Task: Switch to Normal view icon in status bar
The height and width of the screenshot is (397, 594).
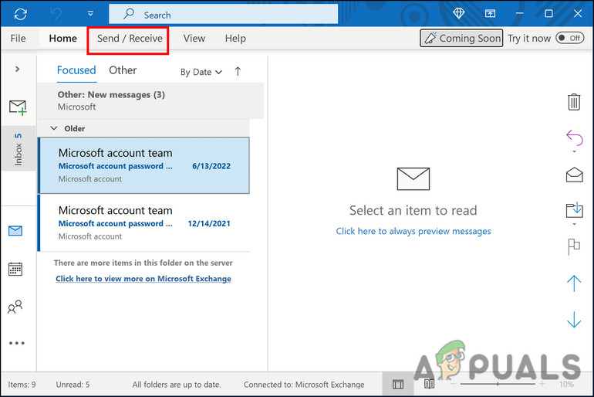Action: click(x=398, y=385)
